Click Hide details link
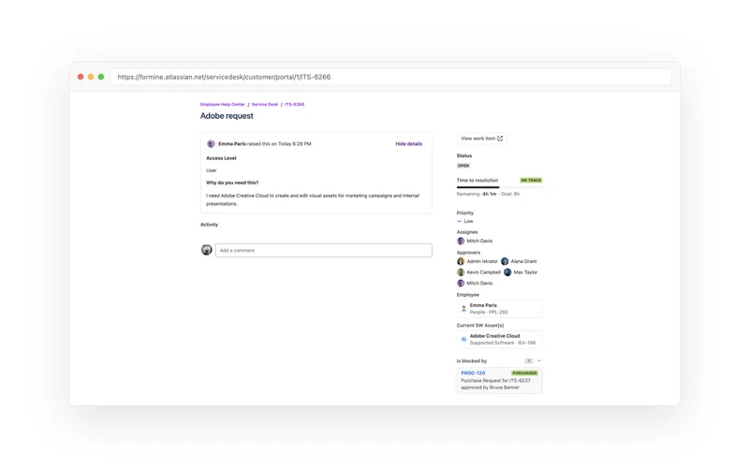 pyautogui.click(x=408, y=144)
